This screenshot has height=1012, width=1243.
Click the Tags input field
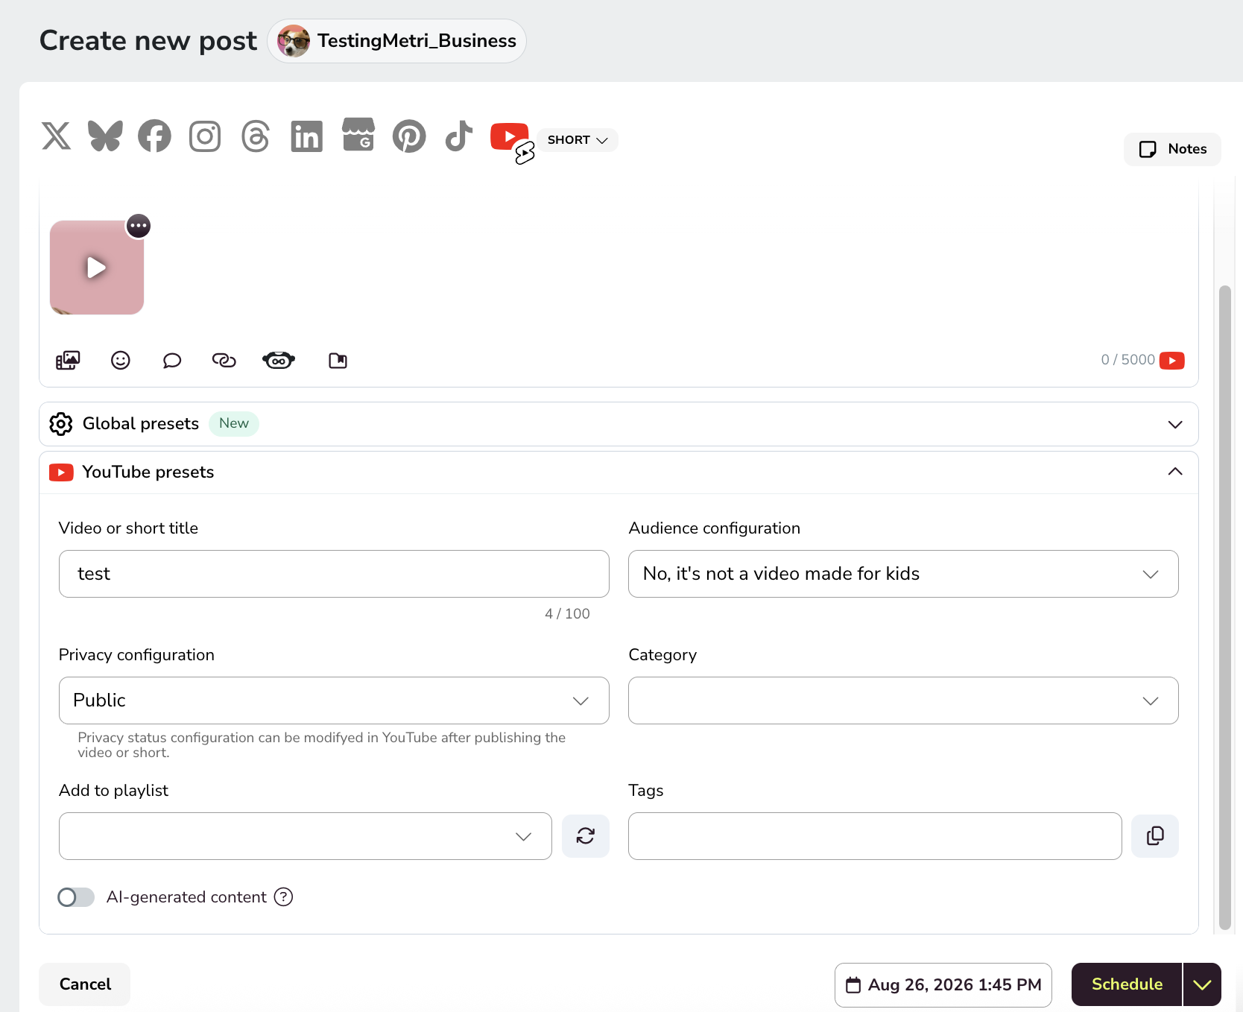875,836
